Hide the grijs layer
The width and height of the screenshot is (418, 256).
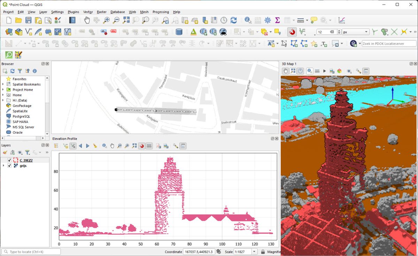pyautogui.click(x=9, y=166)
